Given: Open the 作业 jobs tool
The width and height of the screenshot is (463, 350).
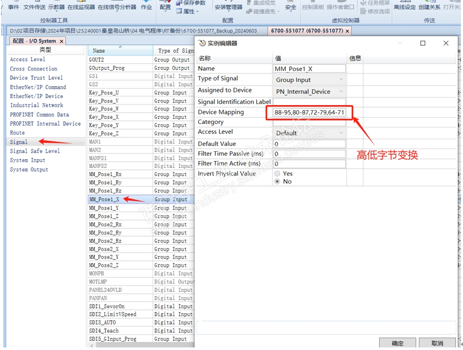Looking at the screenshot, I should 147,7.
